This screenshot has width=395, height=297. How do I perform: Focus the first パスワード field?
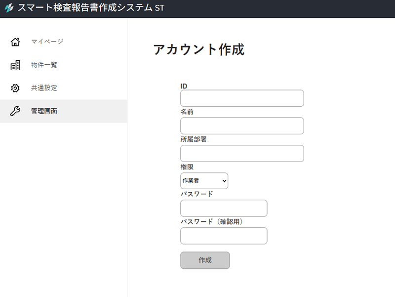[224, 208]
